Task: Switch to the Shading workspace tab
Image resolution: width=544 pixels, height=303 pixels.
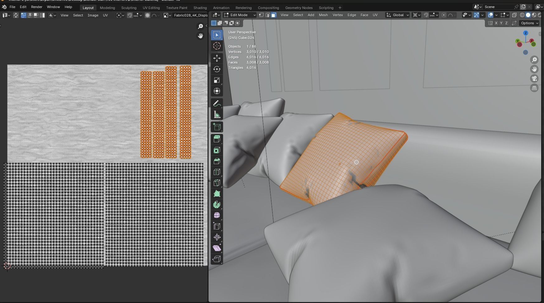Action: coord(200,8)
